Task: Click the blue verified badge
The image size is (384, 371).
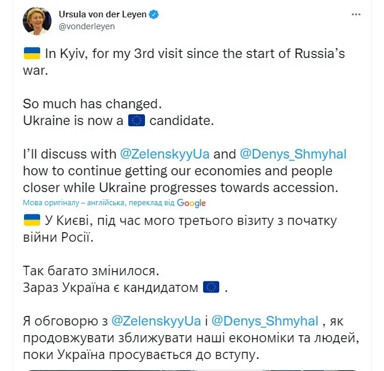Action: click(153, 14)
